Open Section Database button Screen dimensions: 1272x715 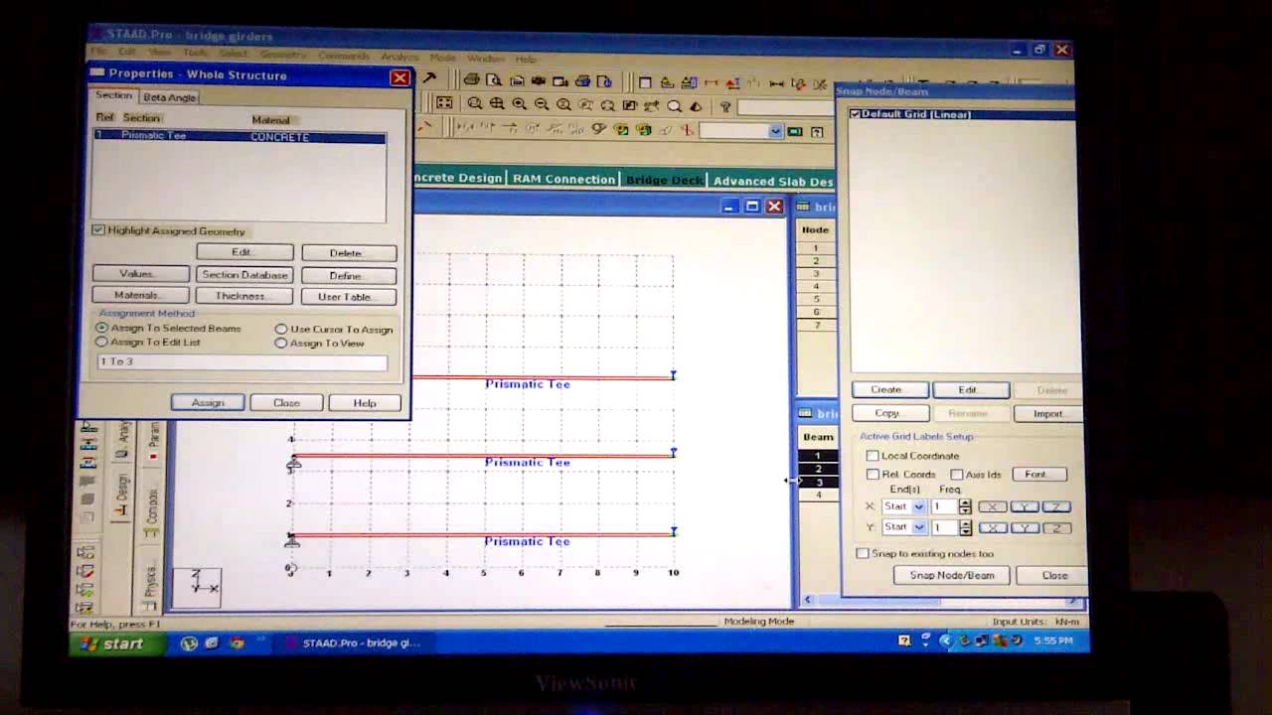244,275
